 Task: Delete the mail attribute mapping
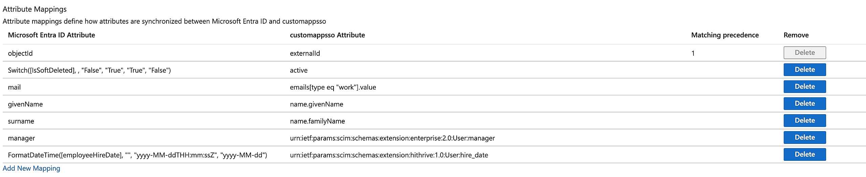tap(804, 86)
